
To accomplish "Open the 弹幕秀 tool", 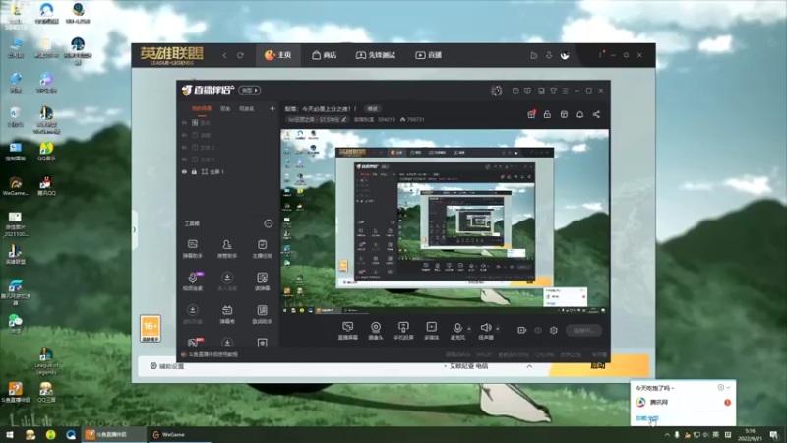I will click(x=227, y=314).
